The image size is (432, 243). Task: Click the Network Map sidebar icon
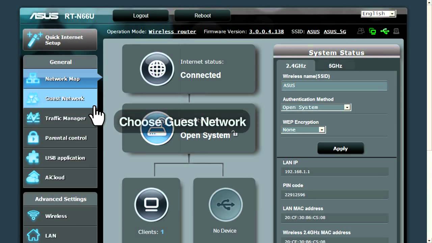[x=33, y=79]
